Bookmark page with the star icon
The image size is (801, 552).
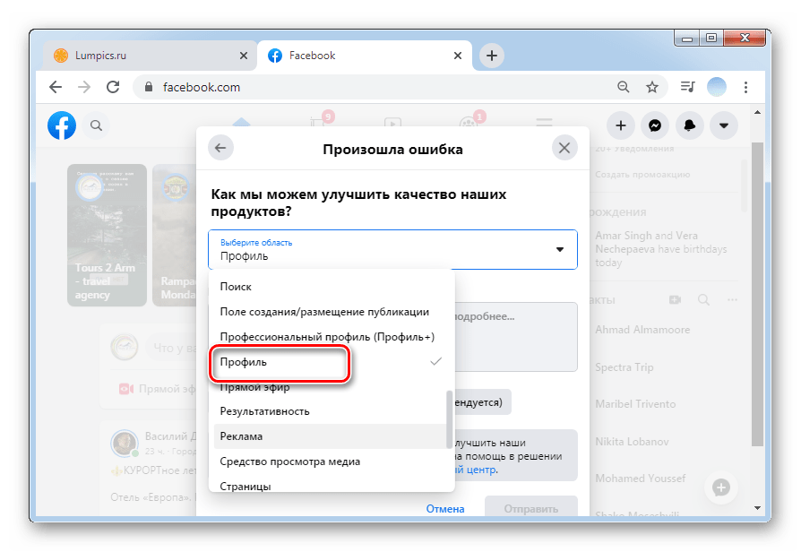[x=652, y=88]
